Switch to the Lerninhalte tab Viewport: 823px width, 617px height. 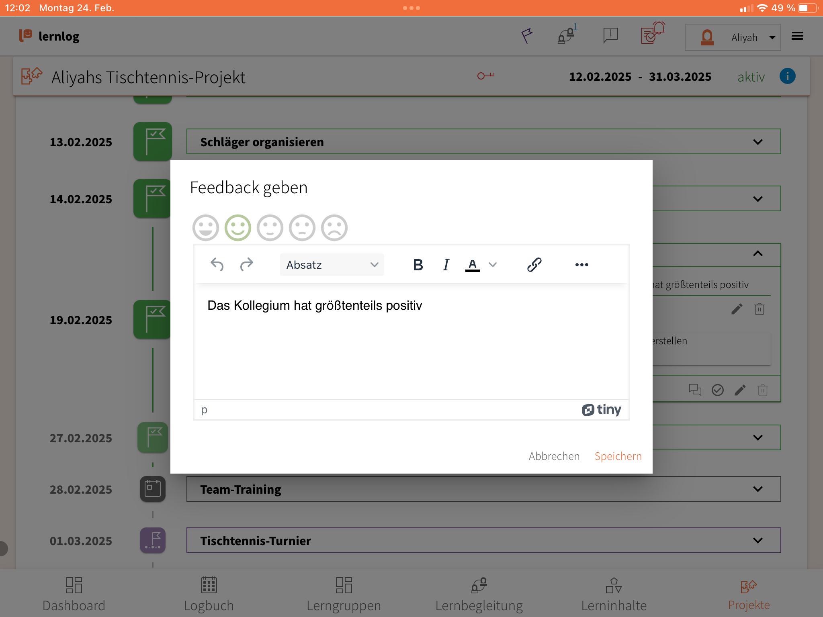coord(614,595)
